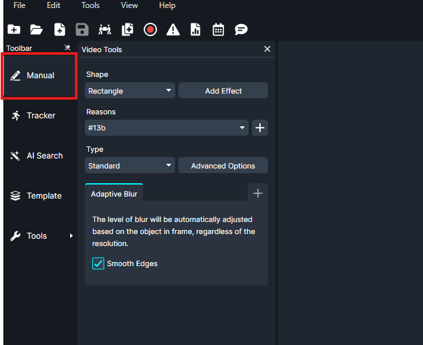Open the comment bubble icon
Screen dimensions: 423x345
tap(241, 29)
